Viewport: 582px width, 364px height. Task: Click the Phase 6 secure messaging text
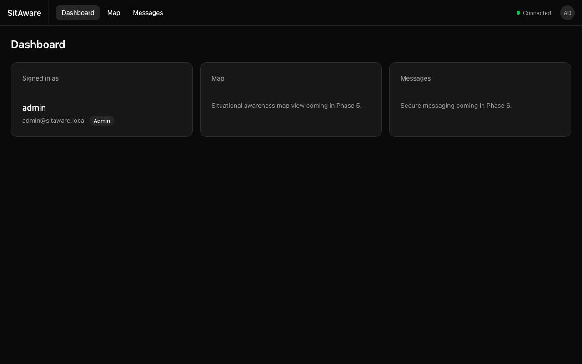(x=456, y=106)
